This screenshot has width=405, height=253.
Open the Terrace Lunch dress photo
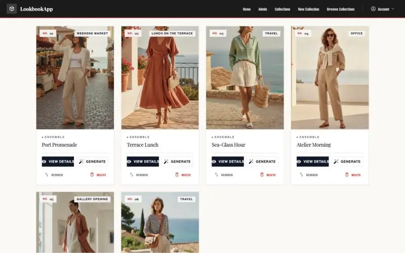click(160, 77)
